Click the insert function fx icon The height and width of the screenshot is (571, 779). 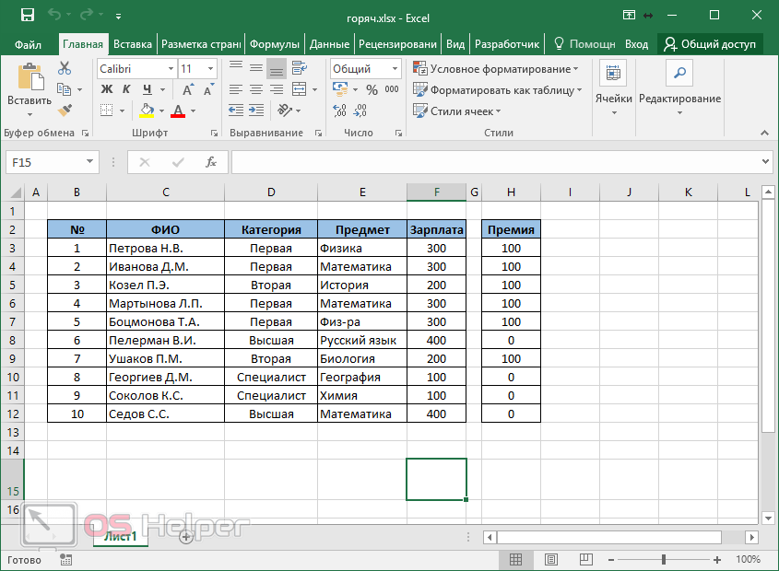(x=210, y=162)
